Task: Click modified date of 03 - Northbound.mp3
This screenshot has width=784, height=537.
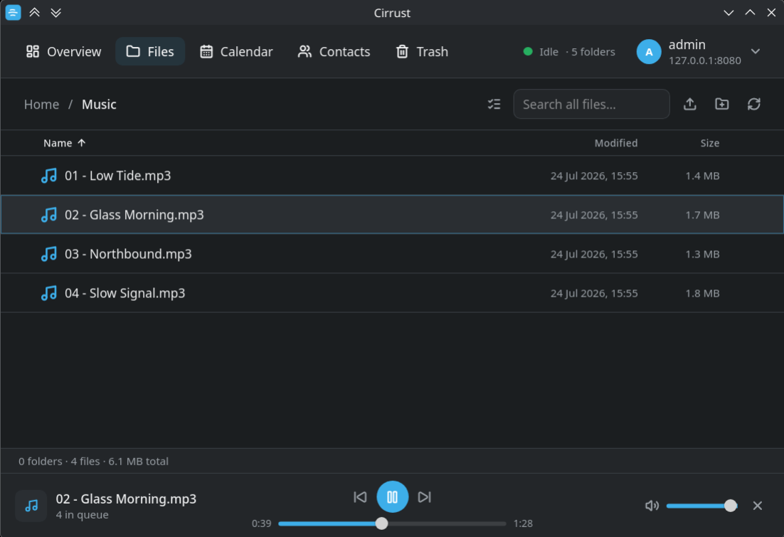Action: pyautogui.click(x=594, y=254)
